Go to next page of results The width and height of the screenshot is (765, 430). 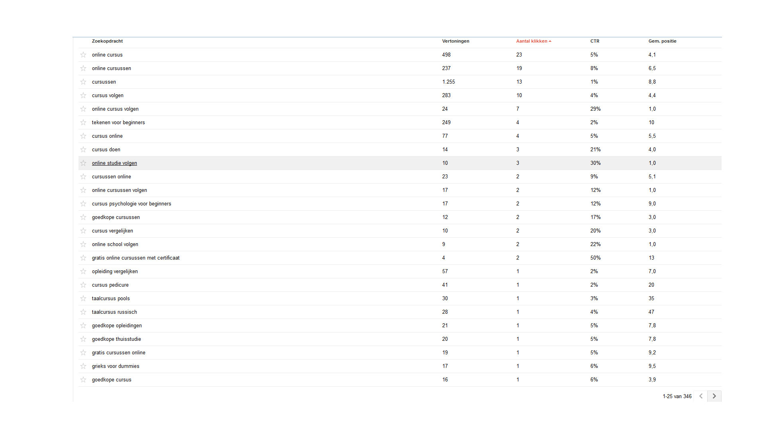pos(714,396)
